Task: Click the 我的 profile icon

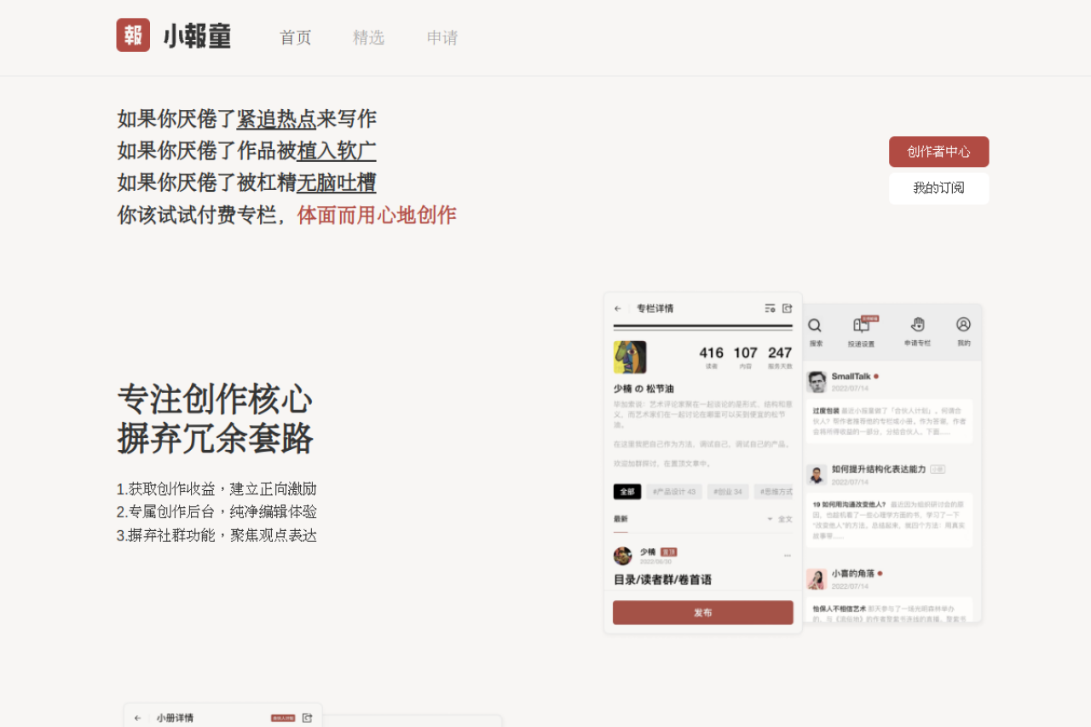Action: [x=963, y=325]
